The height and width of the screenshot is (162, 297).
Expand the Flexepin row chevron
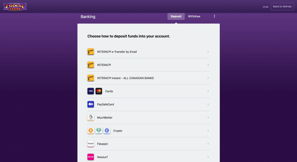[208, 144]
